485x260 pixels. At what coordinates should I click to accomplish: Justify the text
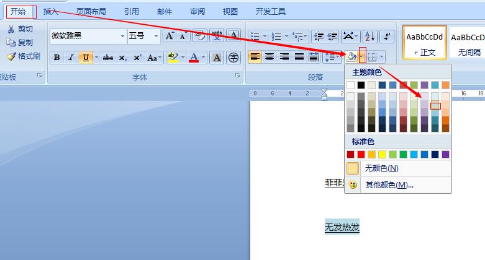click(x=299, y=57)
